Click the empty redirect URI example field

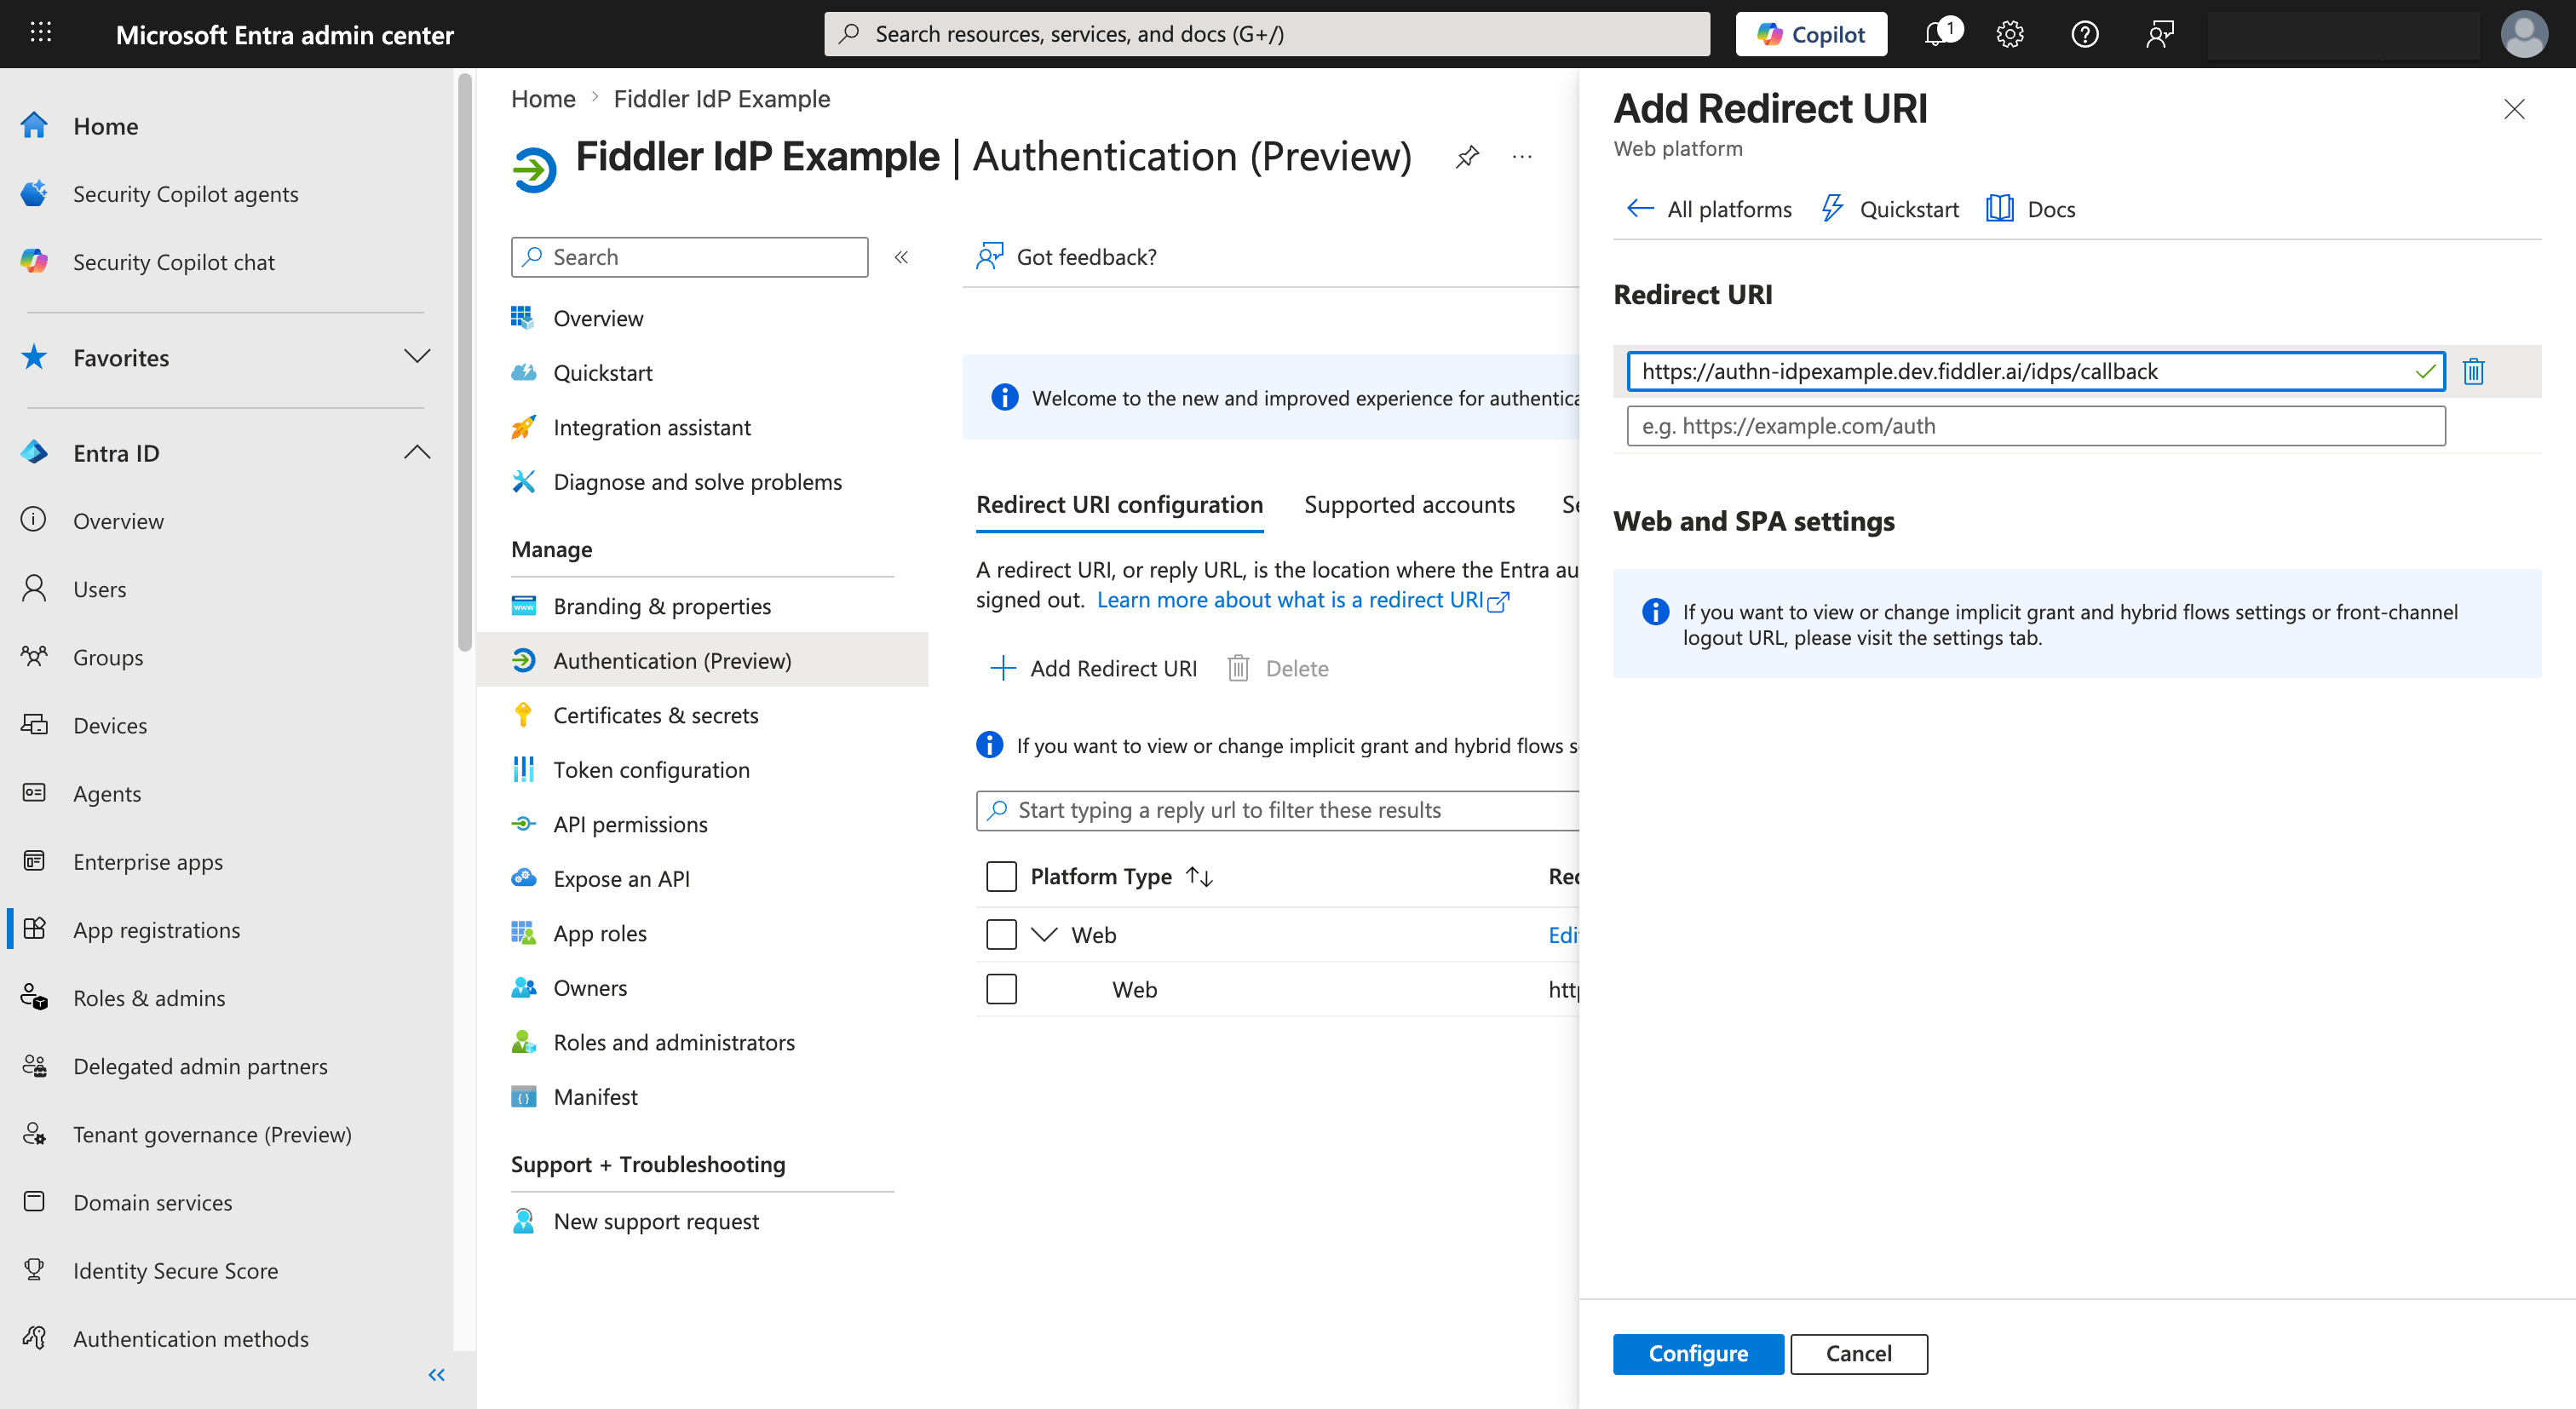point(2035,426)
